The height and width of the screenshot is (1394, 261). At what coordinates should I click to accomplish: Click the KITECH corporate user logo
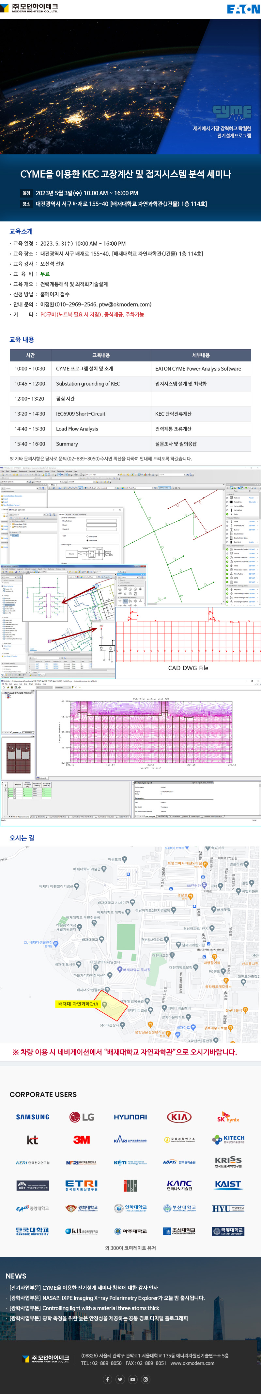pyautogui.click(x=228, y=1139)
